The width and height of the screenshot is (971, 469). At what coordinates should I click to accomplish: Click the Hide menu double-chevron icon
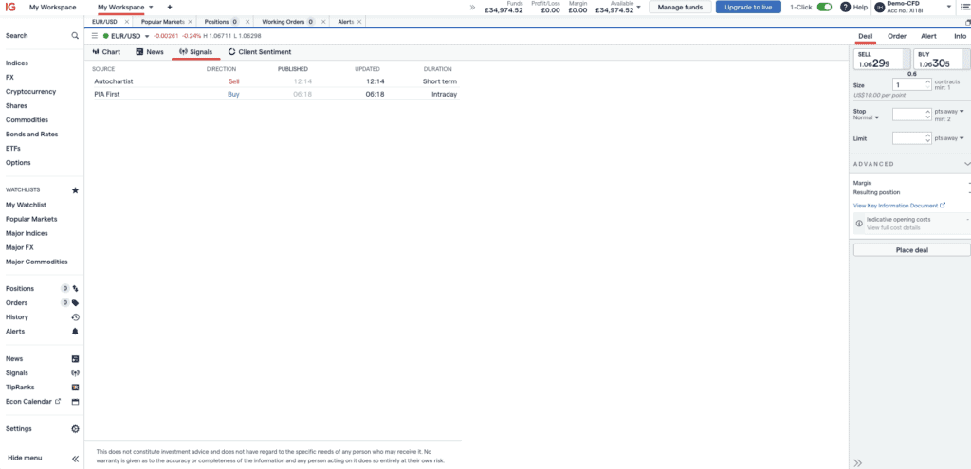[76, 459]
